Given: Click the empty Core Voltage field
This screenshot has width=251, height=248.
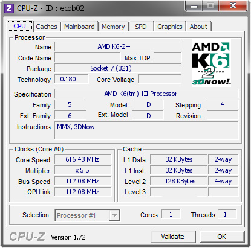Looking at the screenshot, I should (x=160, y=79).
